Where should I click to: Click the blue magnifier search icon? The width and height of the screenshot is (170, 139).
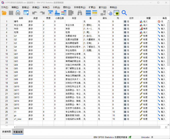(124, 13)
